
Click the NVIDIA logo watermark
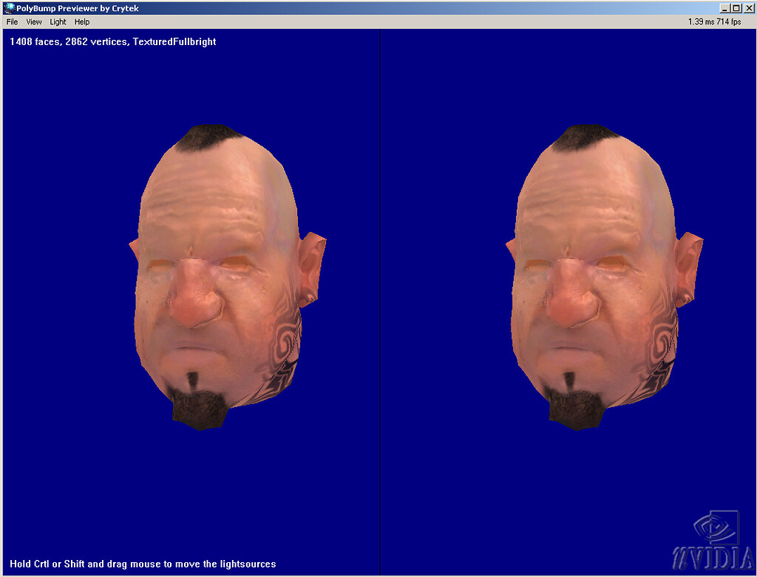713,541
